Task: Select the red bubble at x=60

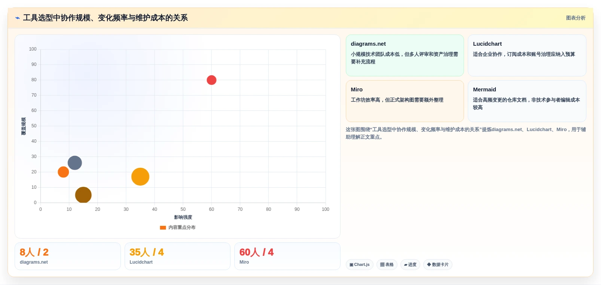Action: tap(211, 80)
